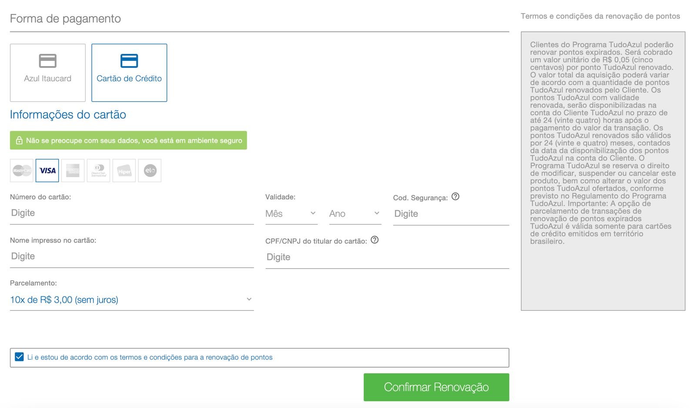The image size is (696, 408).
Task: Click the card icon above Cartão de Crédito
Action: coord(129,61)
